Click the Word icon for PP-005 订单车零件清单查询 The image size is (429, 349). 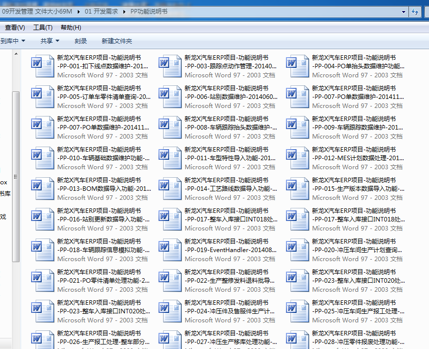43,97
